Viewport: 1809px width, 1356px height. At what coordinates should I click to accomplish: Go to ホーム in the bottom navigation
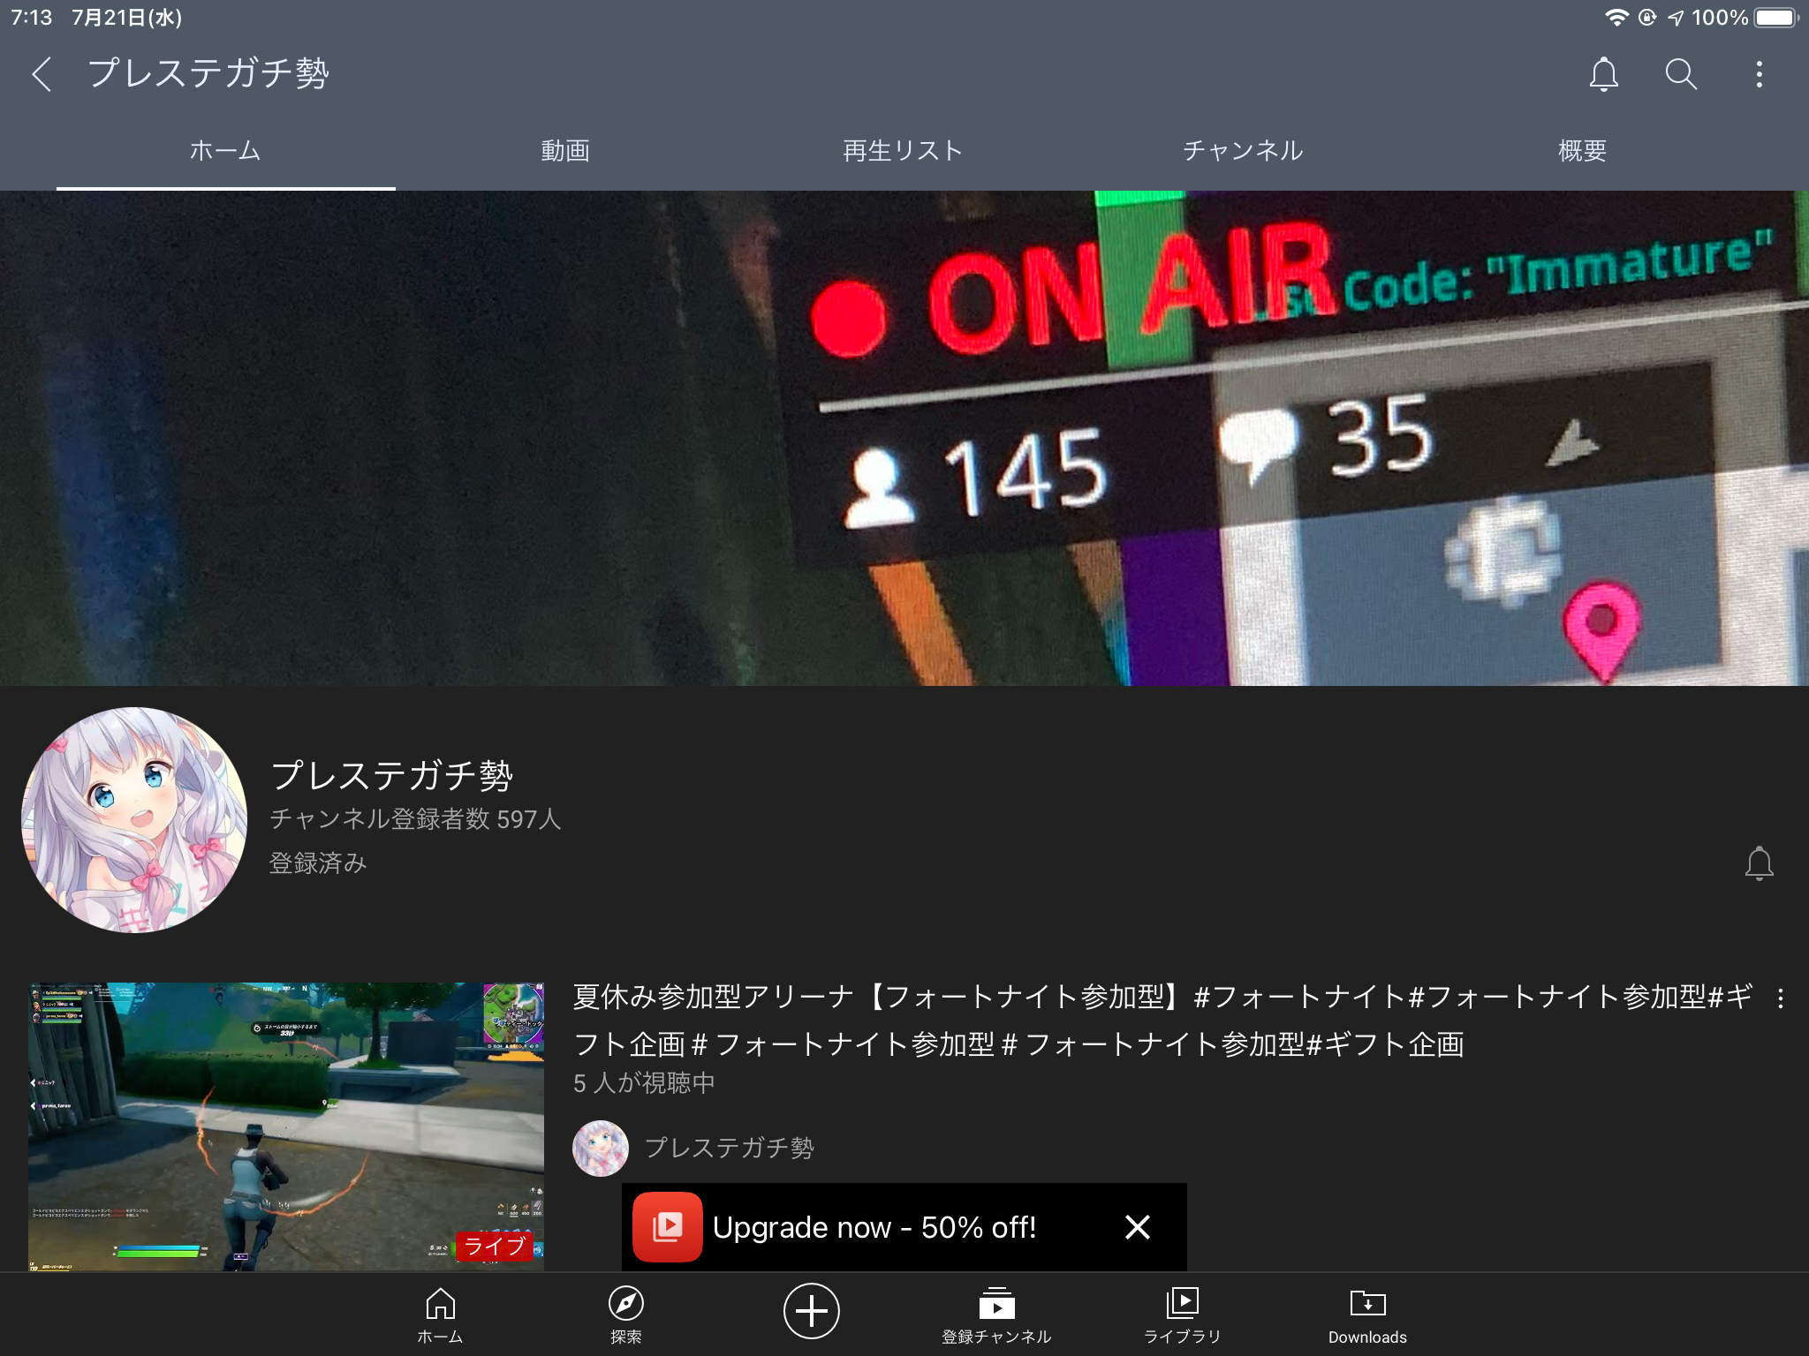440,1315
